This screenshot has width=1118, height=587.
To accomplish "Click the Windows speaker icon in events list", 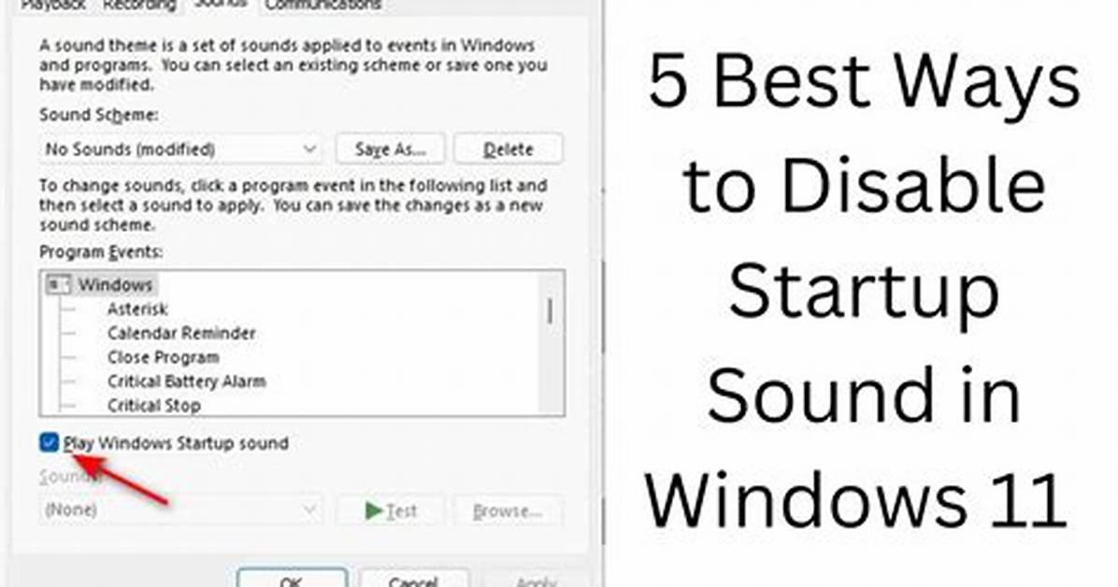I will 58,284.
